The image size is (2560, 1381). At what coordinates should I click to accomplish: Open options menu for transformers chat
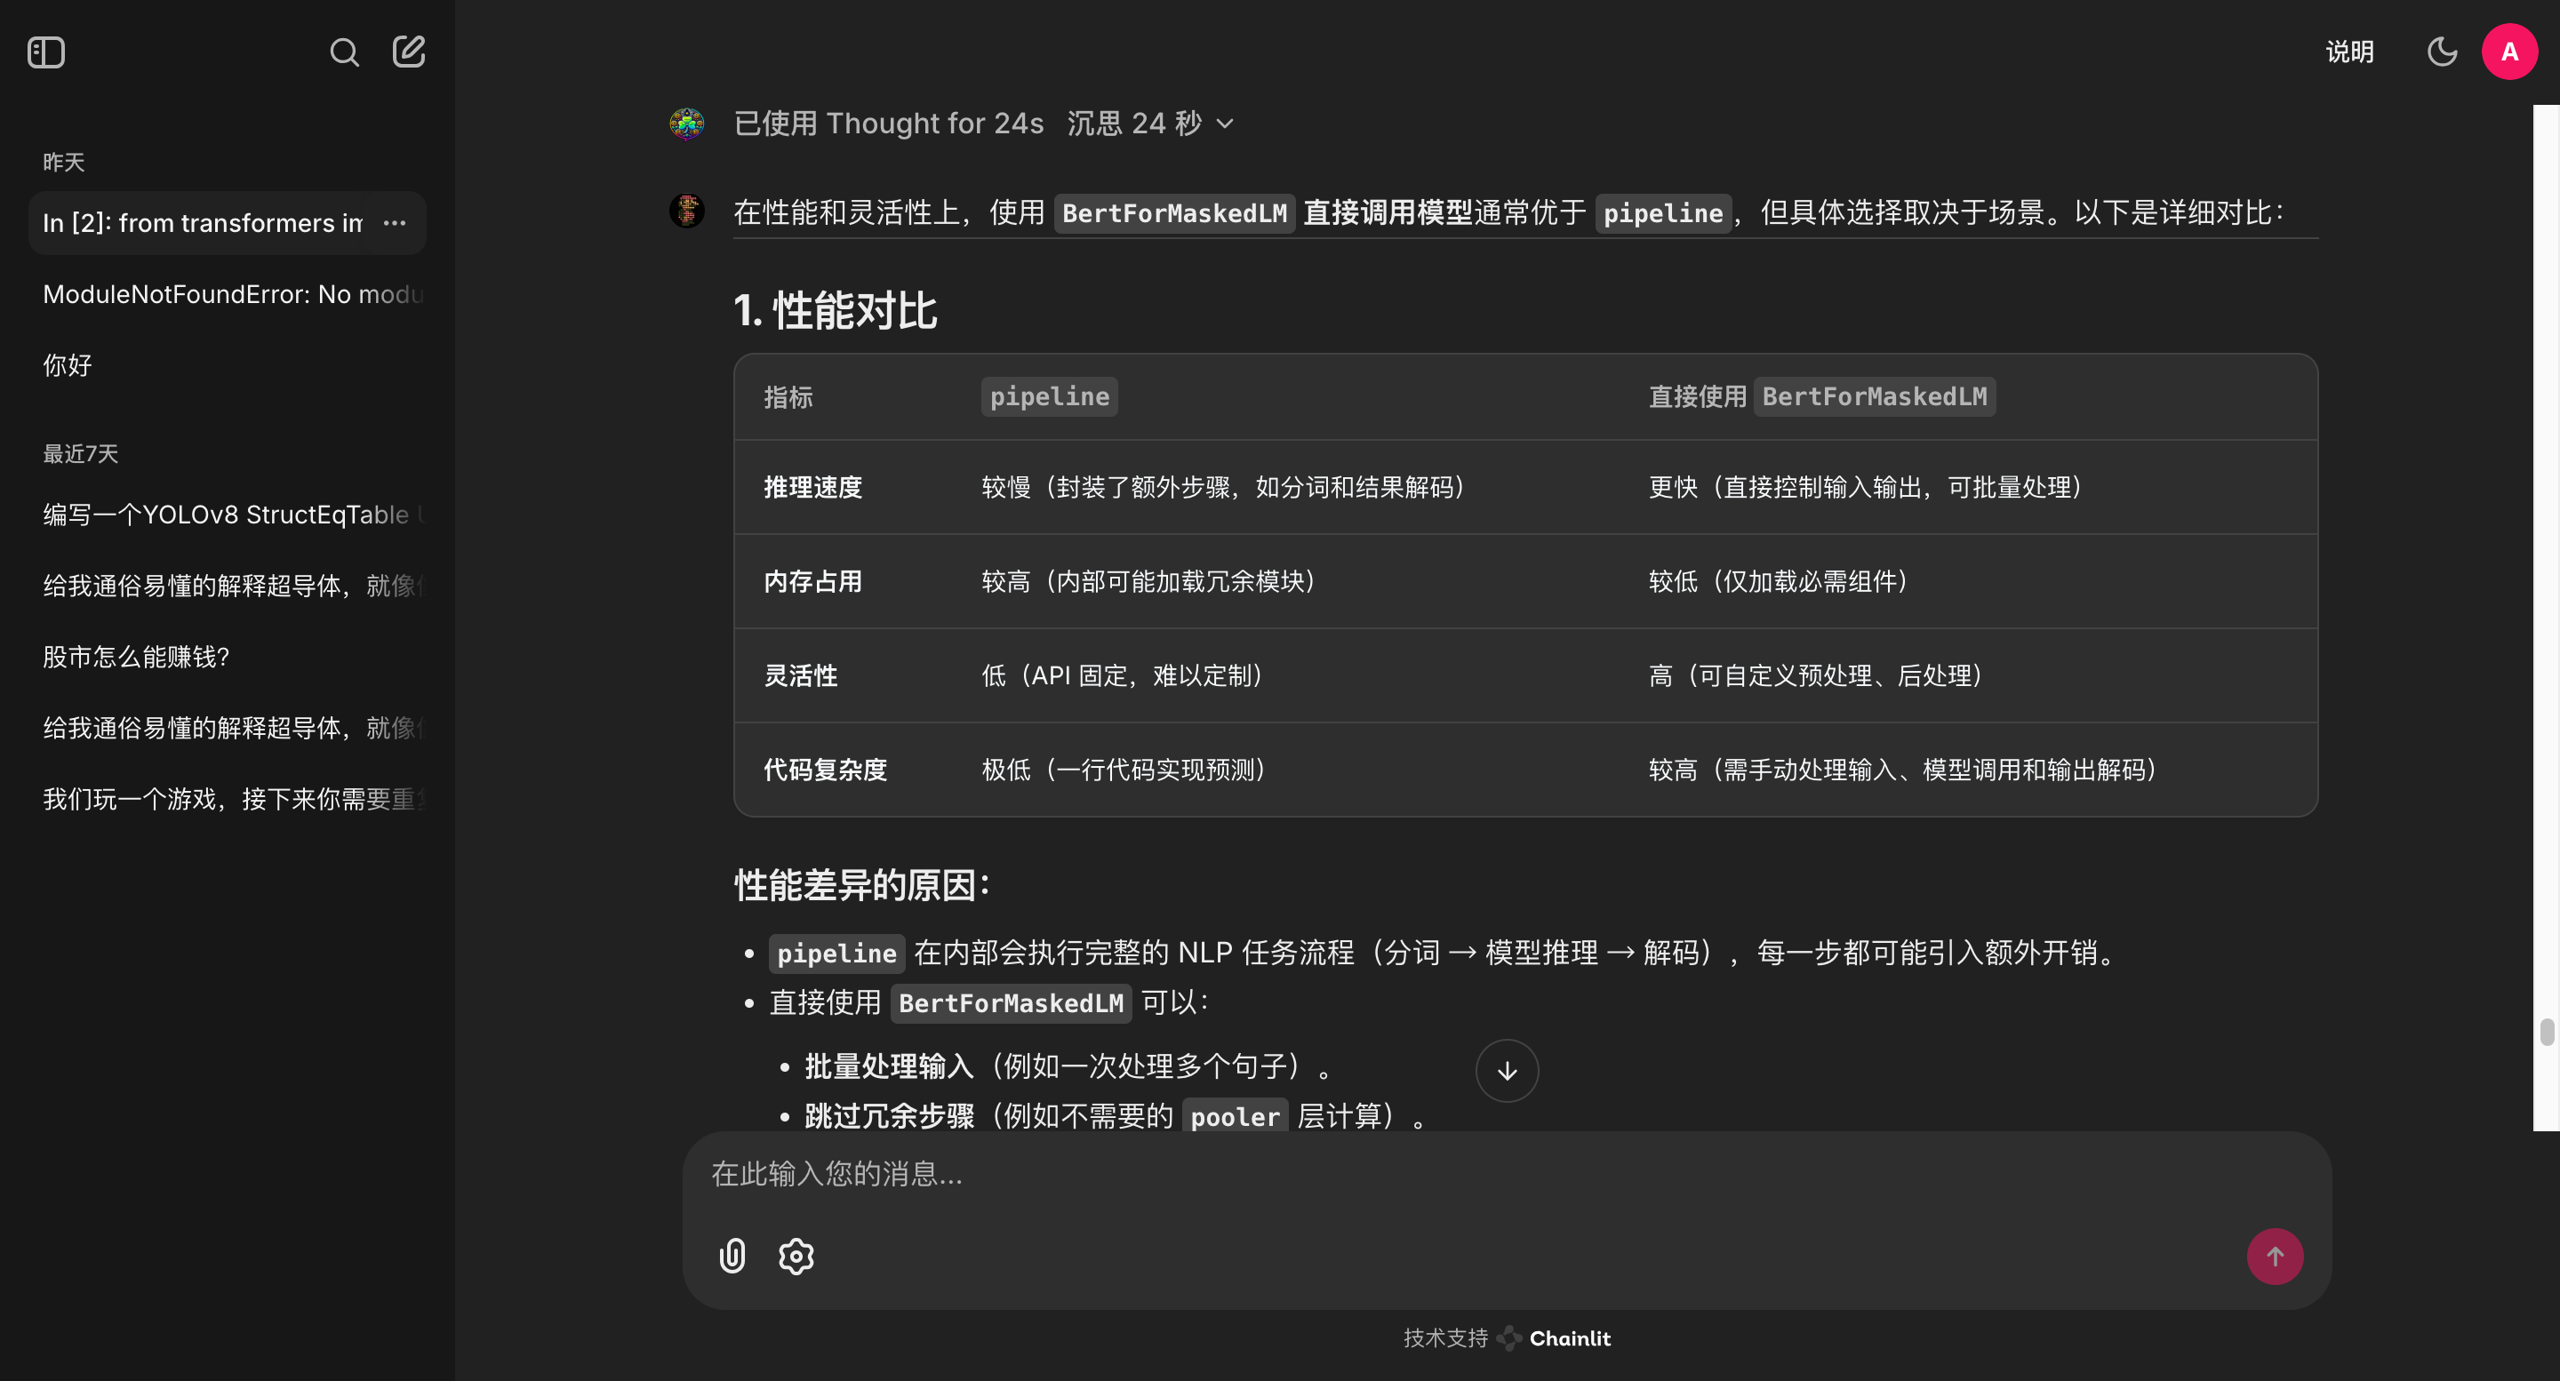coord(395,222)
